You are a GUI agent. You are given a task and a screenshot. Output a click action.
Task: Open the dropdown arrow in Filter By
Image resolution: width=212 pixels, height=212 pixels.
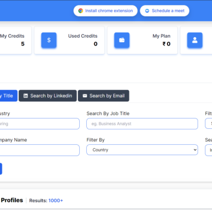click(x=194, y=150)
